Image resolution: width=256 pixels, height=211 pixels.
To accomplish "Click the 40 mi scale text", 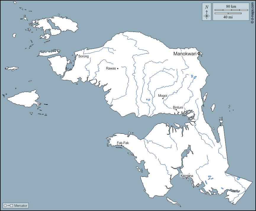I will tap(228, 17).
